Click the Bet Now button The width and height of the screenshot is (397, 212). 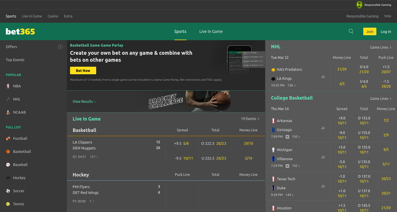(x=83, y=70)
